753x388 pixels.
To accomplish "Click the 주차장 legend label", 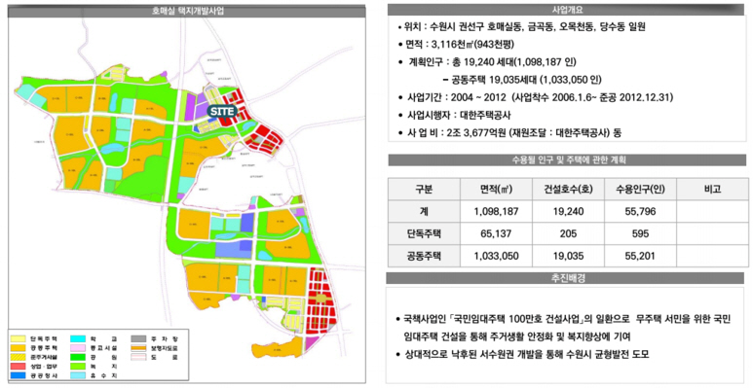I will [165, 338].
